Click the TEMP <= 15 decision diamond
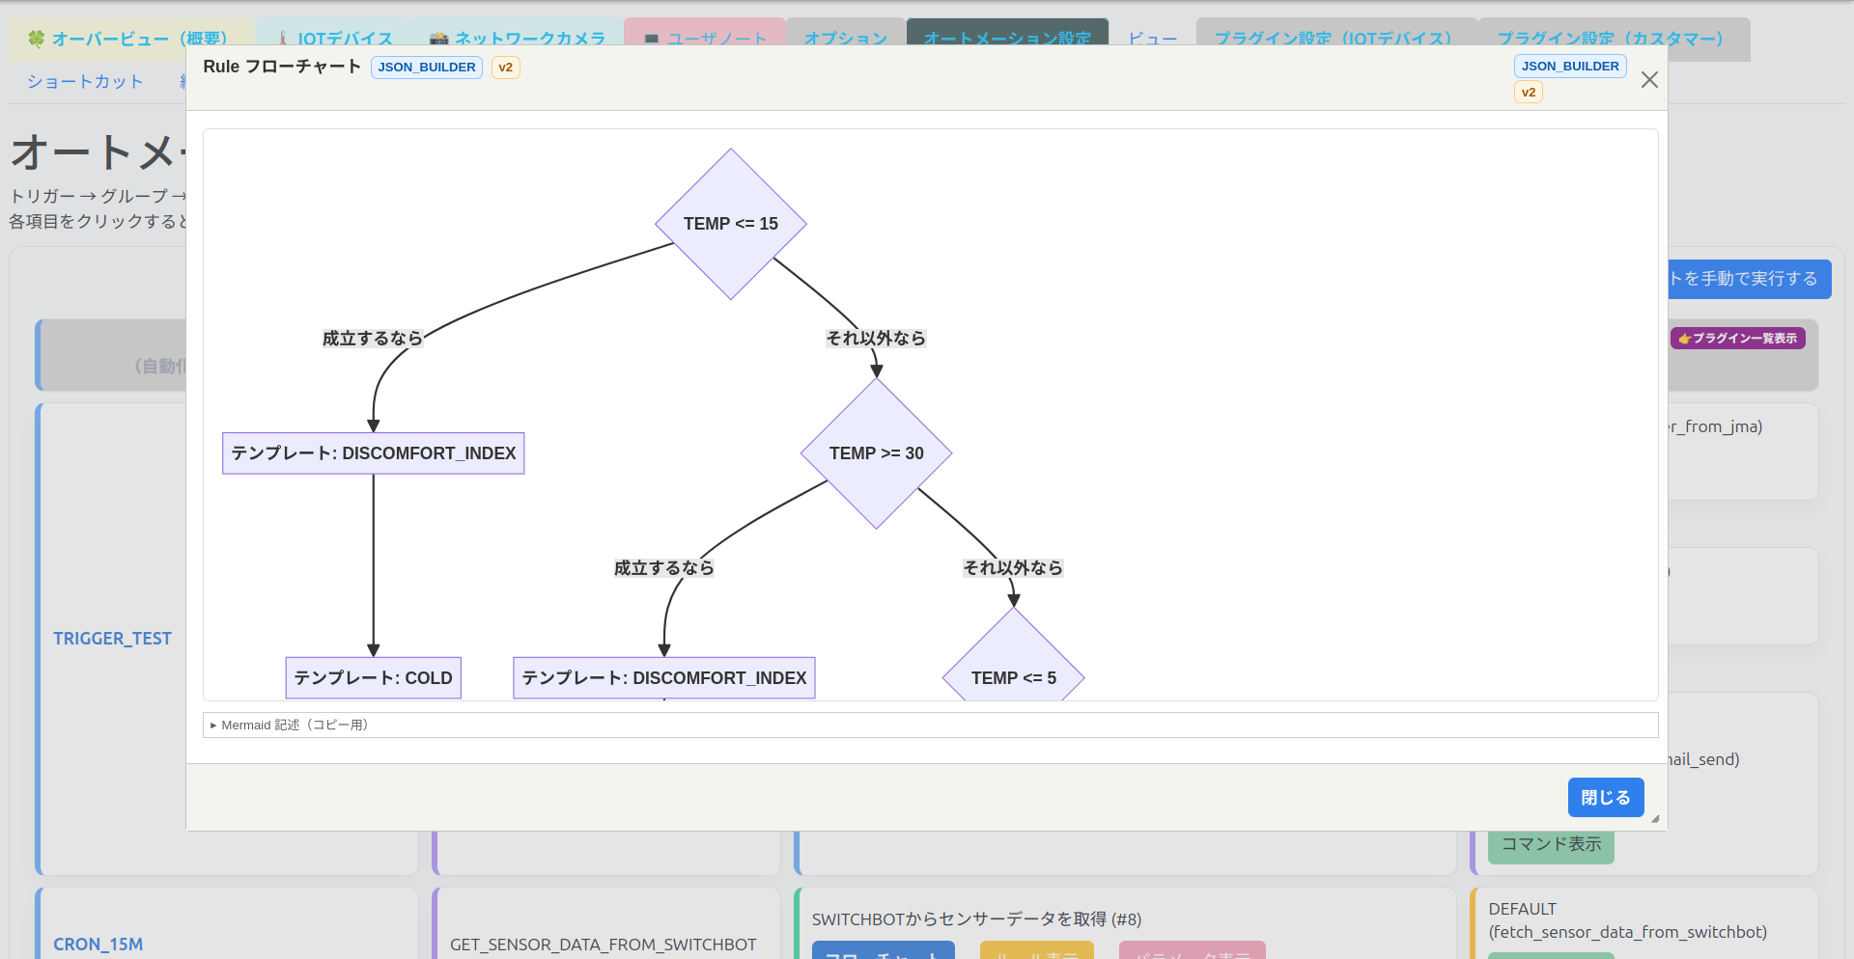This screenshot has width=1854, height=959. tap(730, 224)
